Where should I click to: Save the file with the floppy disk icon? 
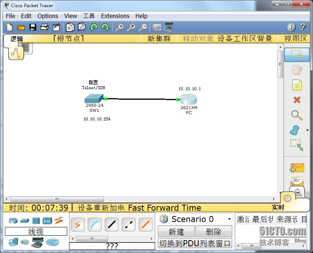tap(33, 27)
